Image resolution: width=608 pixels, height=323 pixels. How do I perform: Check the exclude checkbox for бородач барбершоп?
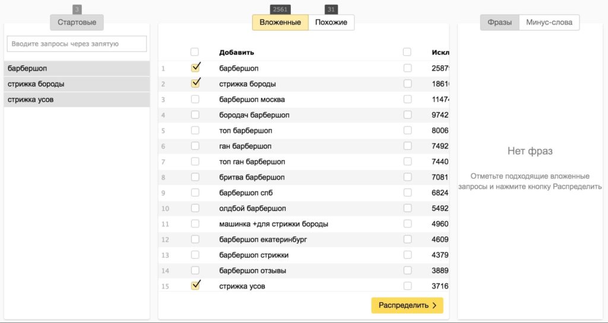[x=407, y=115]
